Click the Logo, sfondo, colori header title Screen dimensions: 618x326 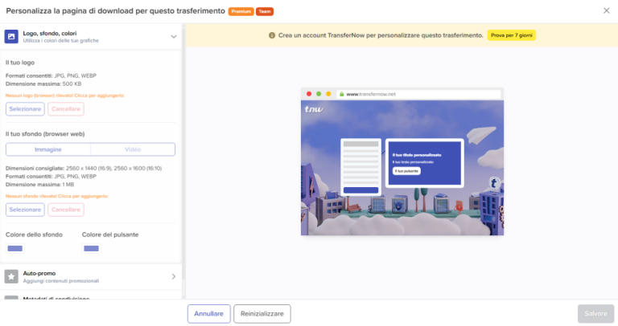pos(50,34)
